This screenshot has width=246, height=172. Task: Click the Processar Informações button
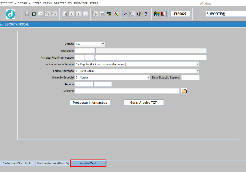(90, 103)
